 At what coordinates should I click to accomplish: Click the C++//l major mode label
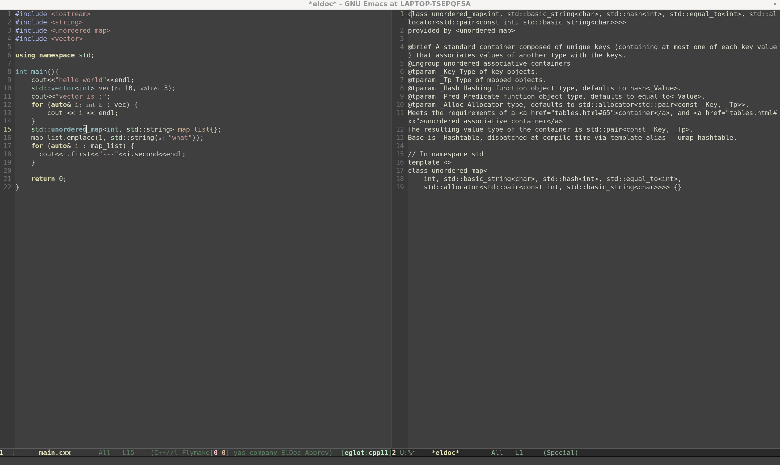point(166,453)
